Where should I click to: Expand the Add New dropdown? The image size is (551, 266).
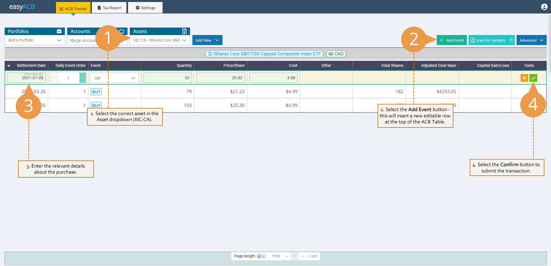pos(207,40)
